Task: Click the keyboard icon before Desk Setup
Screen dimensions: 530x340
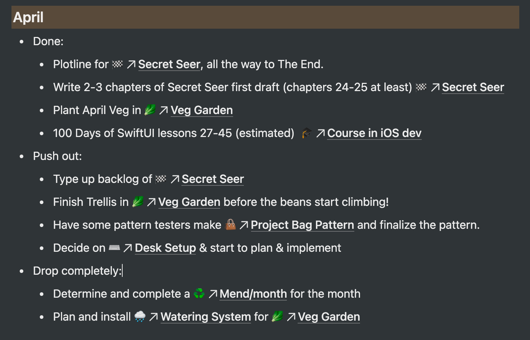Action: 114,248
